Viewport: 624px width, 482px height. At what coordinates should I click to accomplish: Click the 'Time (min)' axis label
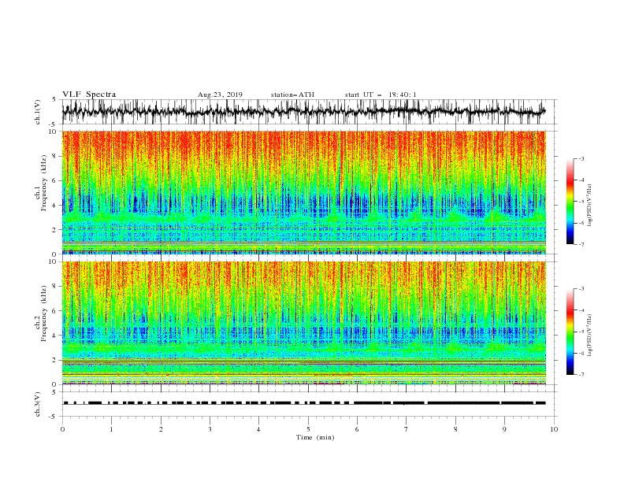pyautogui.click(x=315, y=437)
